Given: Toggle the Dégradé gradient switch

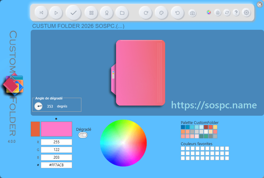Looking at the screenshot, I should [x=83, y=135].
